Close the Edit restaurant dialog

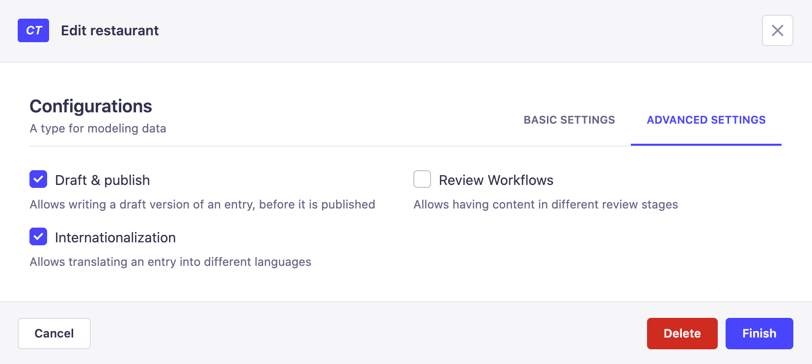click(x=777, y=30)
